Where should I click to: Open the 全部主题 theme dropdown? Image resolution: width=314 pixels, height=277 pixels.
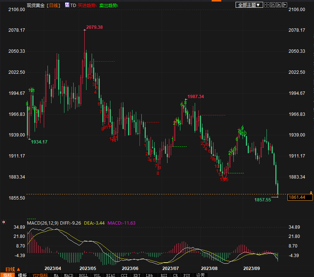pos(249,5)
